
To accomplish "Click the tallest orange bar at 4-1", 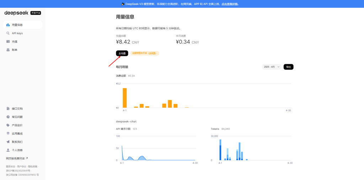I will tap(125, 98).
